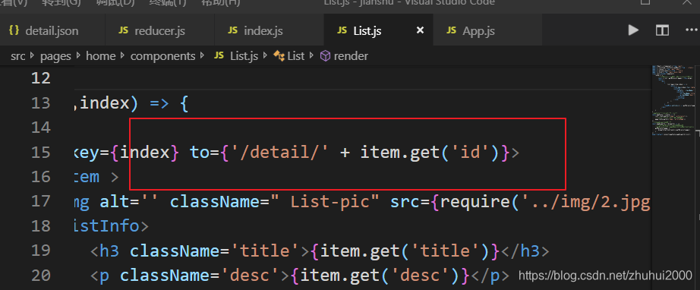The height and width of the screenshot is (290, 700).
Task: Select the List.js editor tab
Action: pos(379,31)
